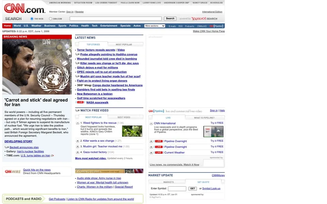Screen dimensions: 327x204
Task: Click the Pipeline icon in navigation bar
Action: (216, 26)
